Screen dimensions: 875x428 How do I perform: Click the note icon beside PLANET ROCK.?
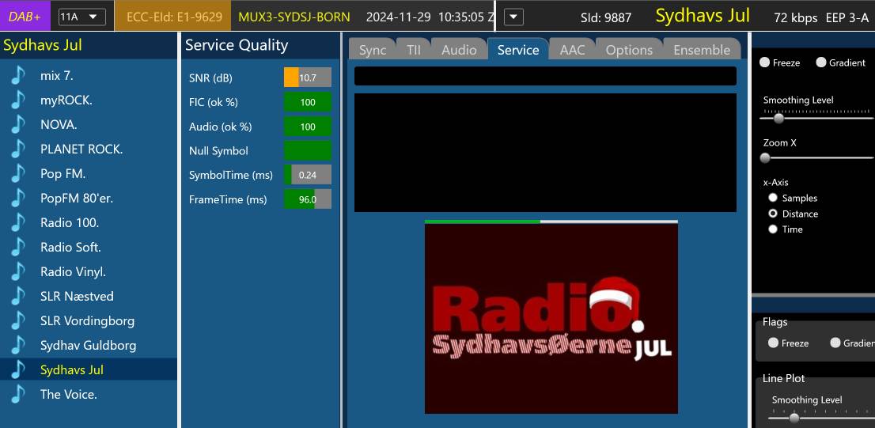pyautogui.click(x=17, y=149)
